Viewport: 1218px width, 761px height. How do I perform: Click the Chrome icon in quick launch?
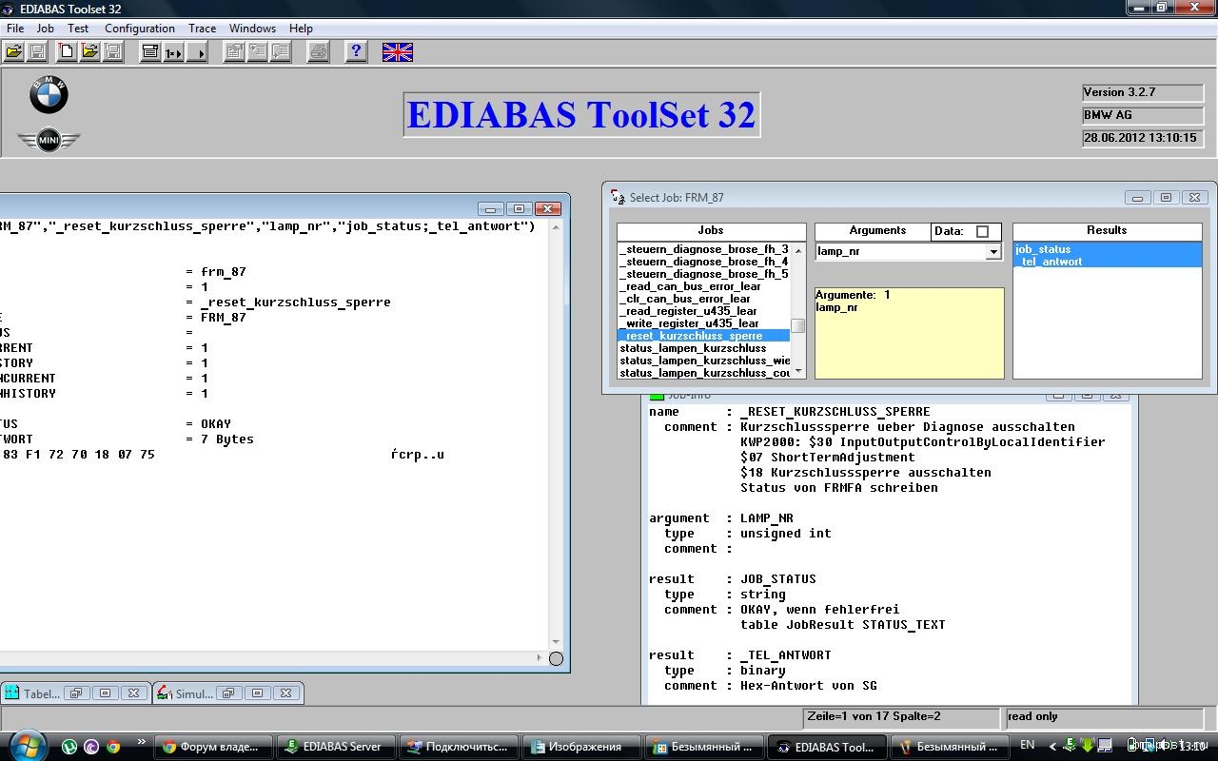click(113, 747)
